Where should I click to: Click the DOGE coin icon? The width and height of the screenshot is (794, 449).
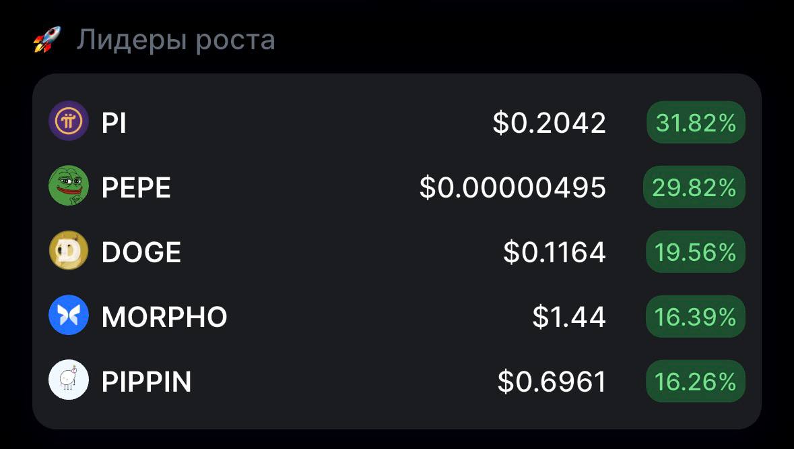(x=69, y=251)
